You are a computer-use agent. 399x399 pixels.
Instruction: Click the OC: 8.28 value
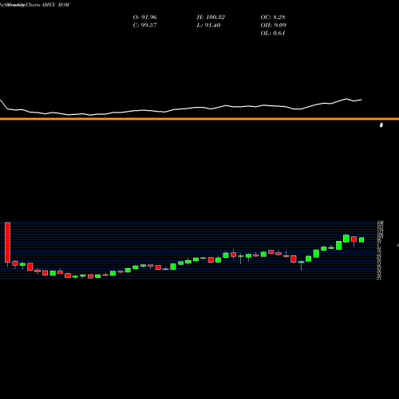click(x=273, y=18)
